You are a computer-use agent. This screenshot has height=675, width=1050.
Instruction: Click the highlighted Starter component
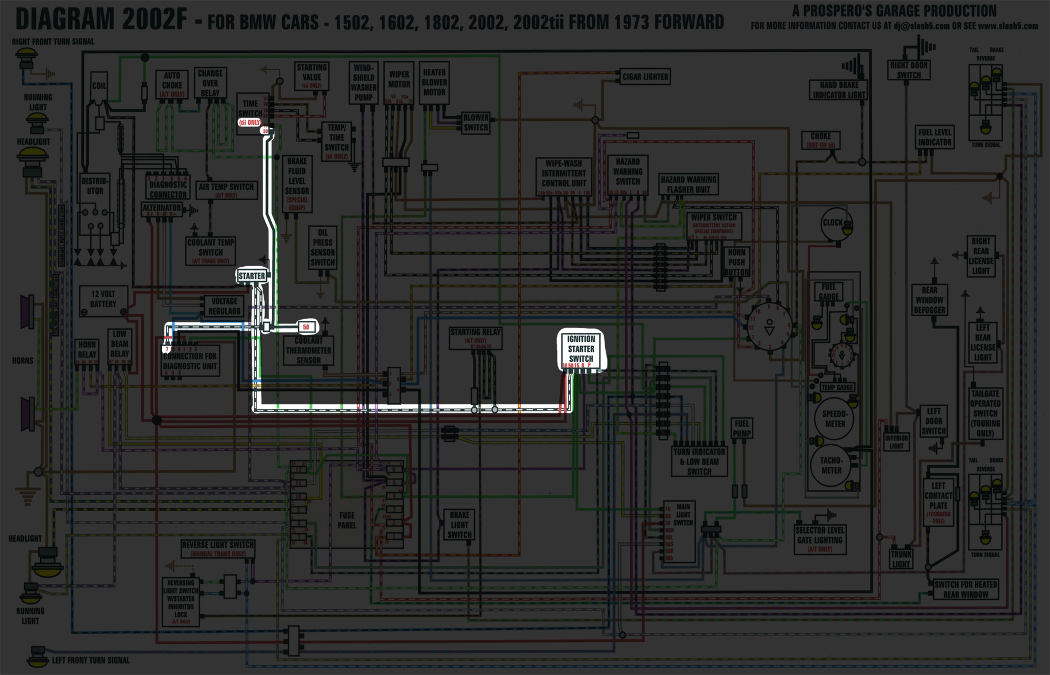point(252,276)
